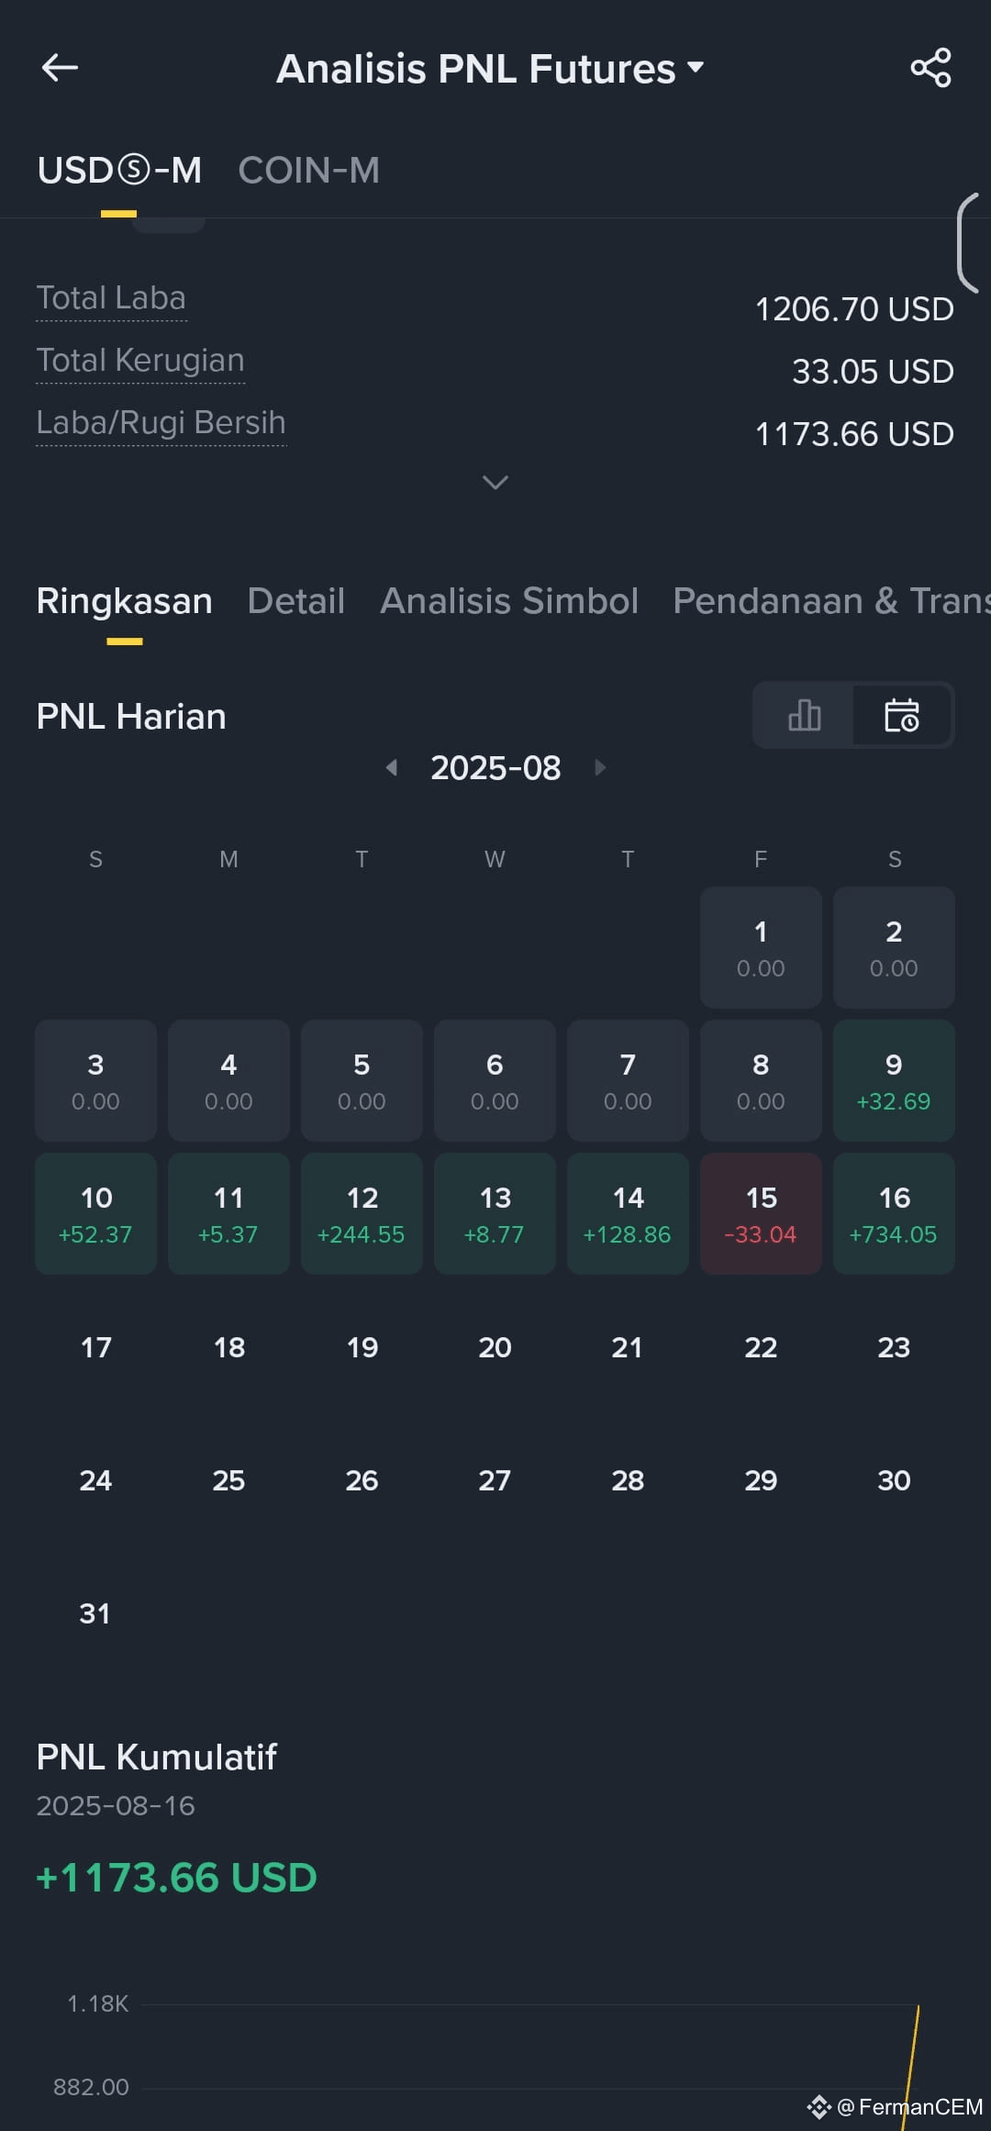Pull the side handle on right edge

coord(971,242)
